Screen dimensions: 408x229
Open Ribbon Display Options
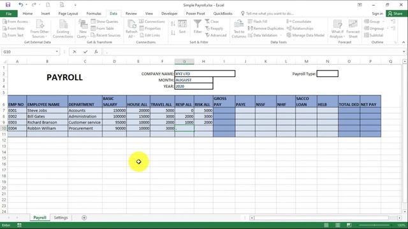tap(360, 4)
